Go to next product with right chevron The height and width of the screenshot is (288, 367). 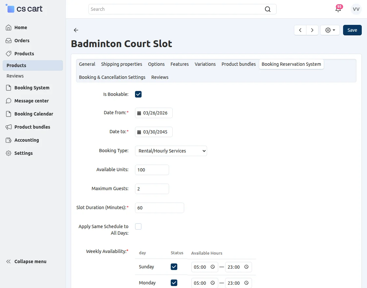[x=312, y=30]
